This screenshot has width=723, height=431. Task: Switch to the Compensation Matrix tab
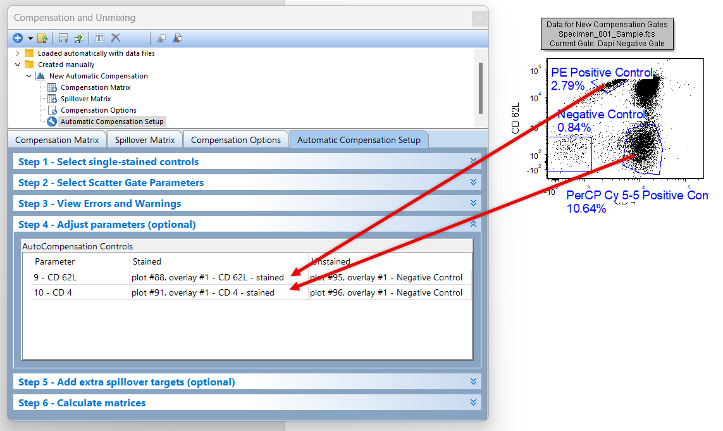point(57,140)
